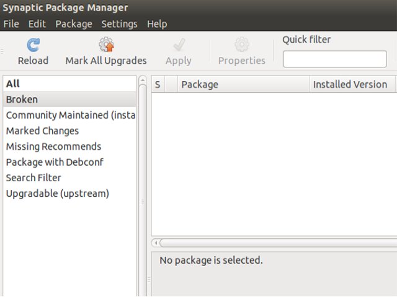Viewport: 397px width, 297px height.
Task: Choose the Marked Changes filter
Action: point(42,131)
